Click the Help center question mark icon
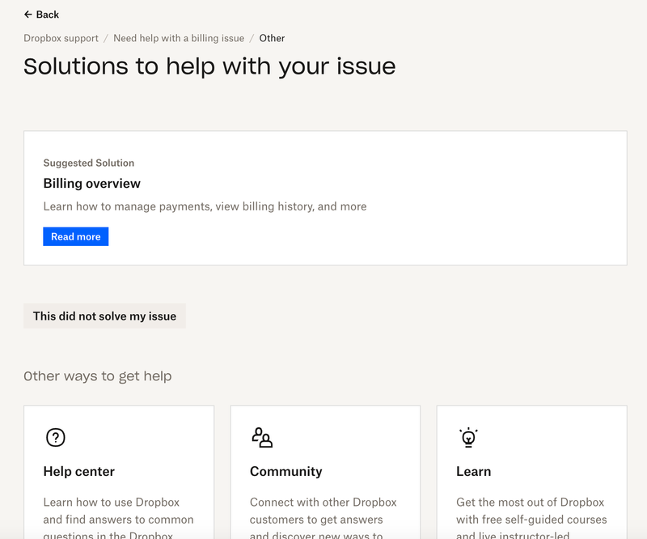Viewport: 647px width, 539px height. tap(55, 438)
